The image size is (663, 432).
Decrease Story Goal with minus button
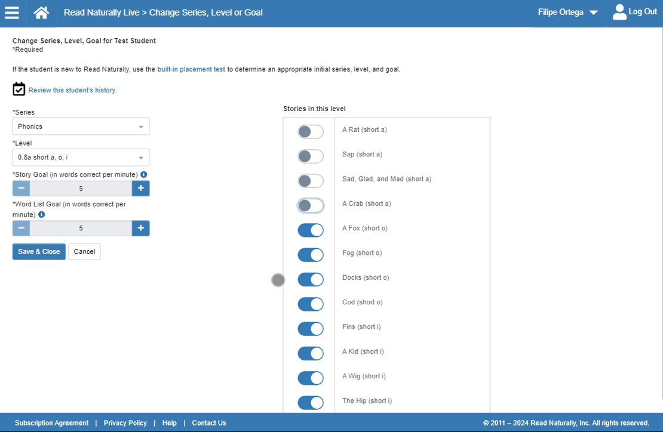coord(21,189)
